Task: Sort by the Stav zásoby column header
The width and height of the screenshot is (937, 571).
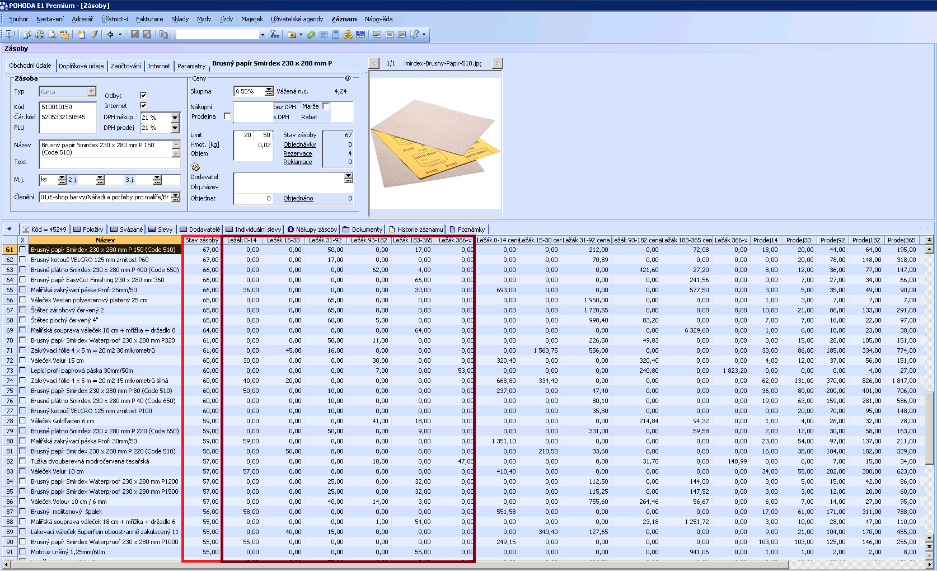Action: click(202, 240)
